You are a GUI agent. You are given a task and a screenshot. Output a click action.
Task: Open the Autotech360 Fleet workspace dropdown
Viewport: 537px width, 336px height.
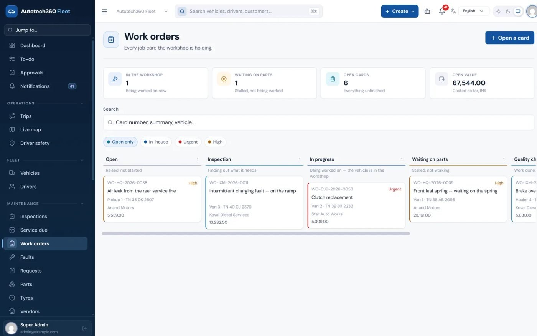[142, 11]
